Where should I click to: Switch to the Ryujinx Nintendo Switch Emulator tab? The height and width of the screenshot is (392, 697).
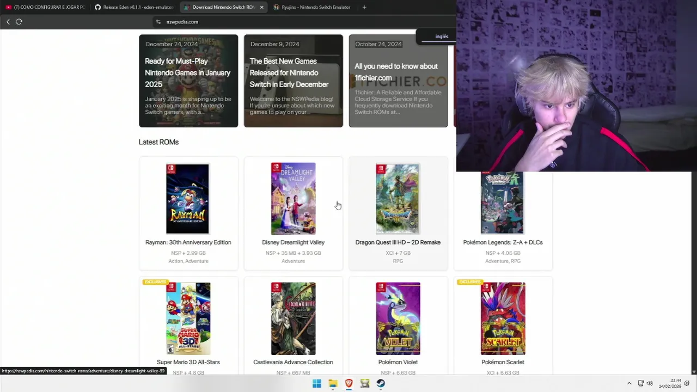(x=313, y=7)
